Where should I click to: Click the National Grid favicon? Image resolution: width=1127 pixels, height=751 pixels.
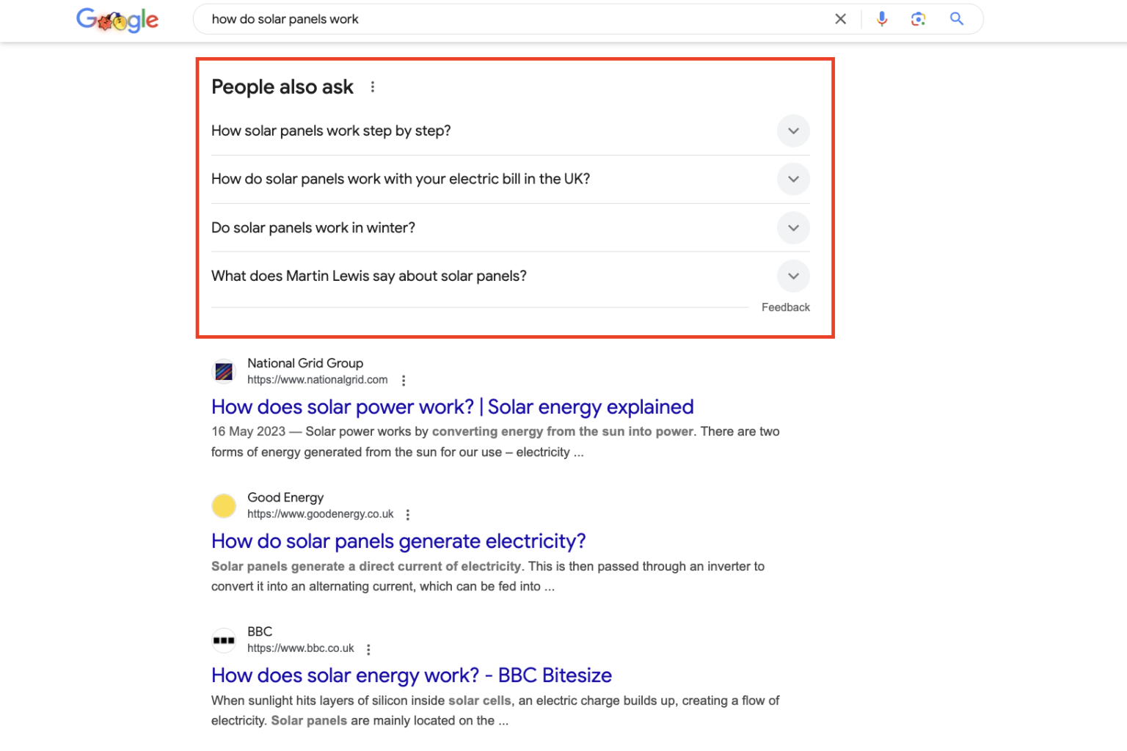224,372
